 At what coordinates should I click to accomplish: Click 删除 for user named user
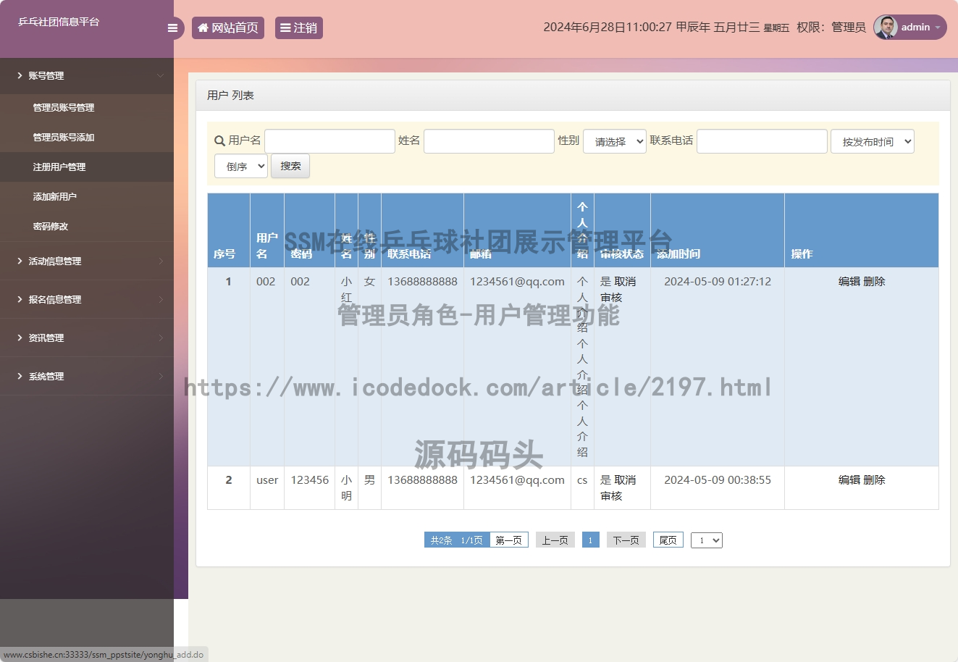click(x=874, y=479)
